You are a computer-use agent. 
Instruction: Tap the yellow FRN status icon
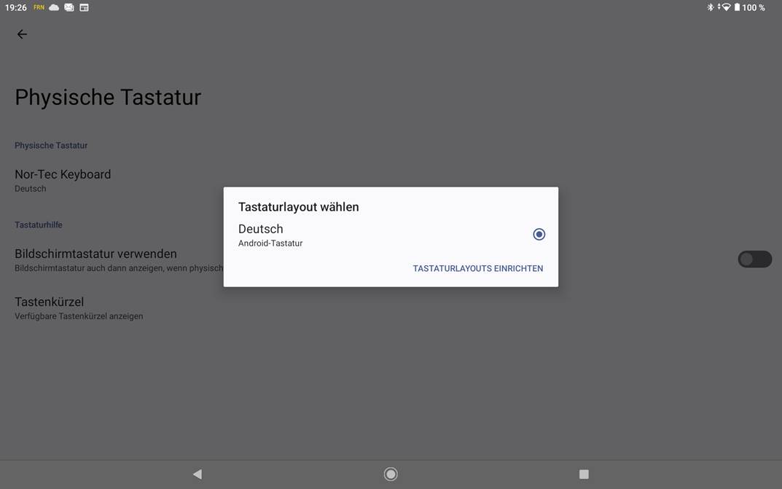[39, 7]
